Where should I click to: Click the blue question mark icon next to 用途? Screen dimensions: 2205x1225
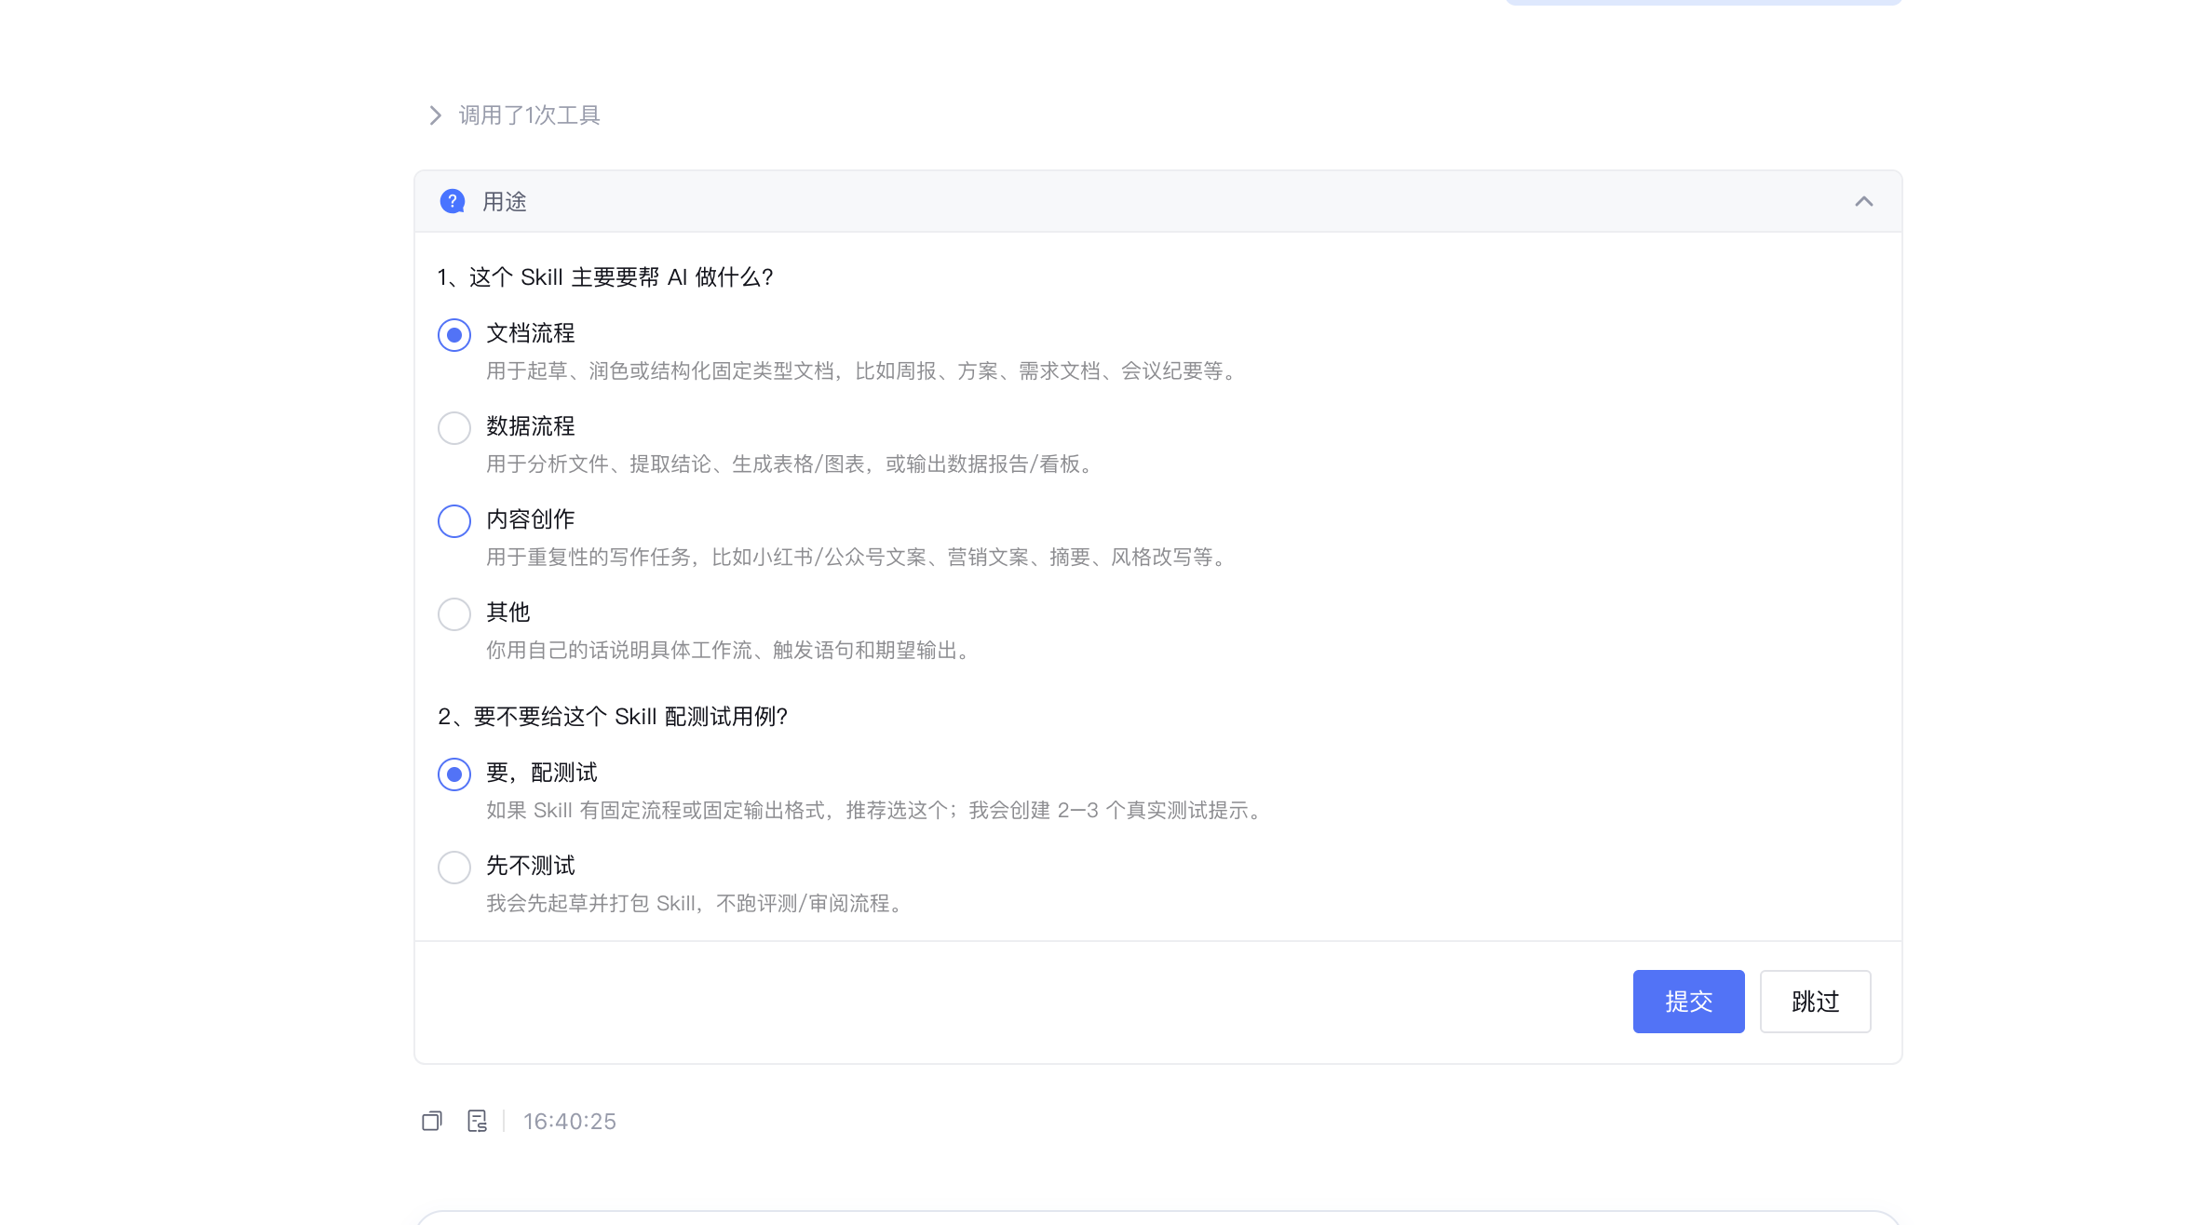point(453,201)
